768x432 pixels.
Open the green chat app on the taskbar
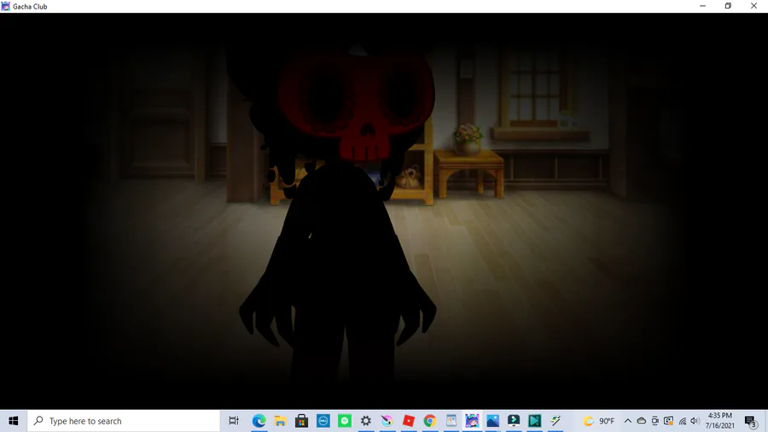point(345,421)
